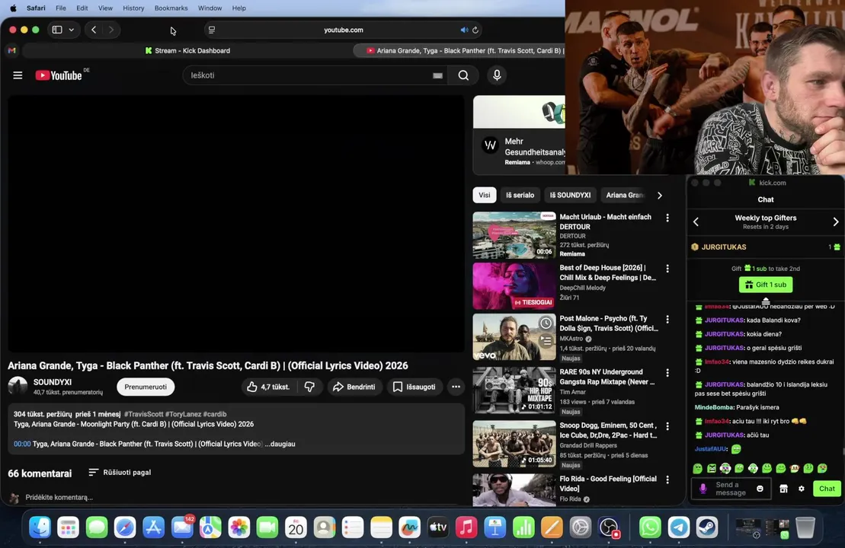
Task: Jump to the 00:00 timestamp link
Action: (22, 444)
